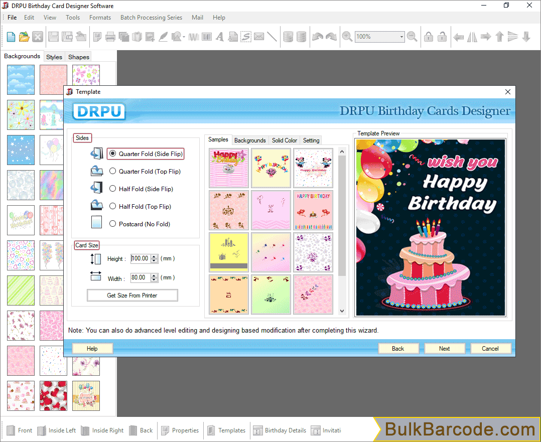The height and width of the screenshot is (442, 541).
Task: Click the up arrow move icon
Action: (499, 37)
